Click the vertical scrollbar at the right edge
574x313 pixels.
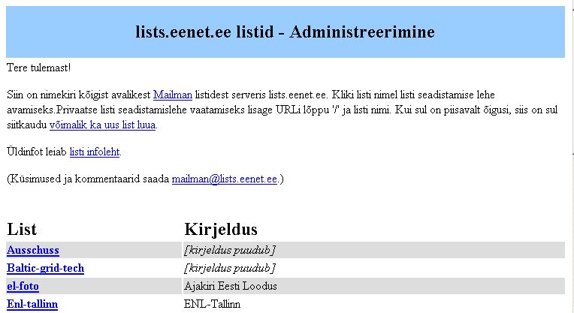(572, 156)
